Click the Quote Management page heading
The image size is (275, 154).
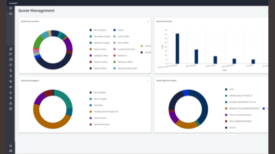(36, 11)
